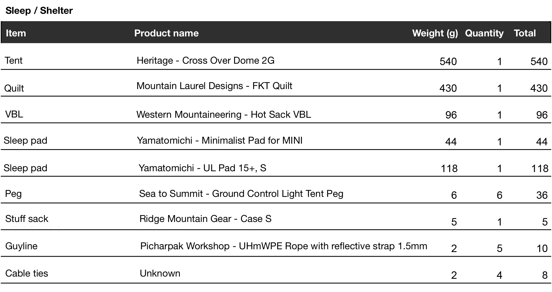Select the Product name column header

point(166,33)
